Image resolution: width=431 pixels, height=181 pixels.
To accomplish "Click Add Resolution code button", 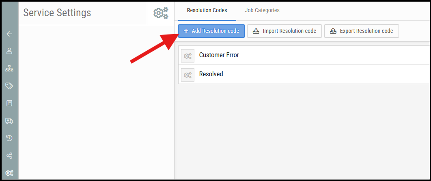I will coord(211,31).
